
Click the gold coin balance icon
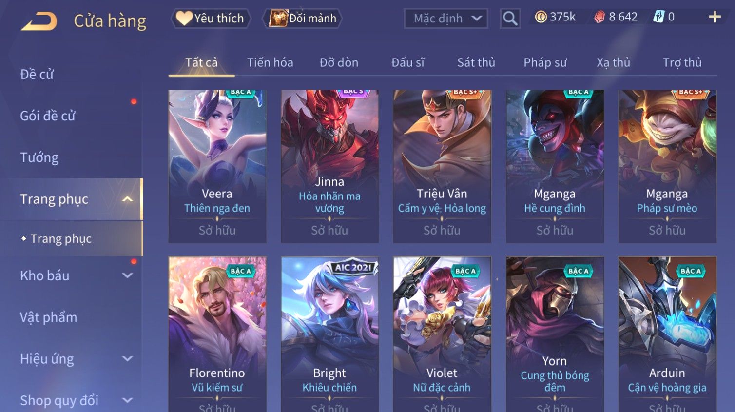click(541, 17)
